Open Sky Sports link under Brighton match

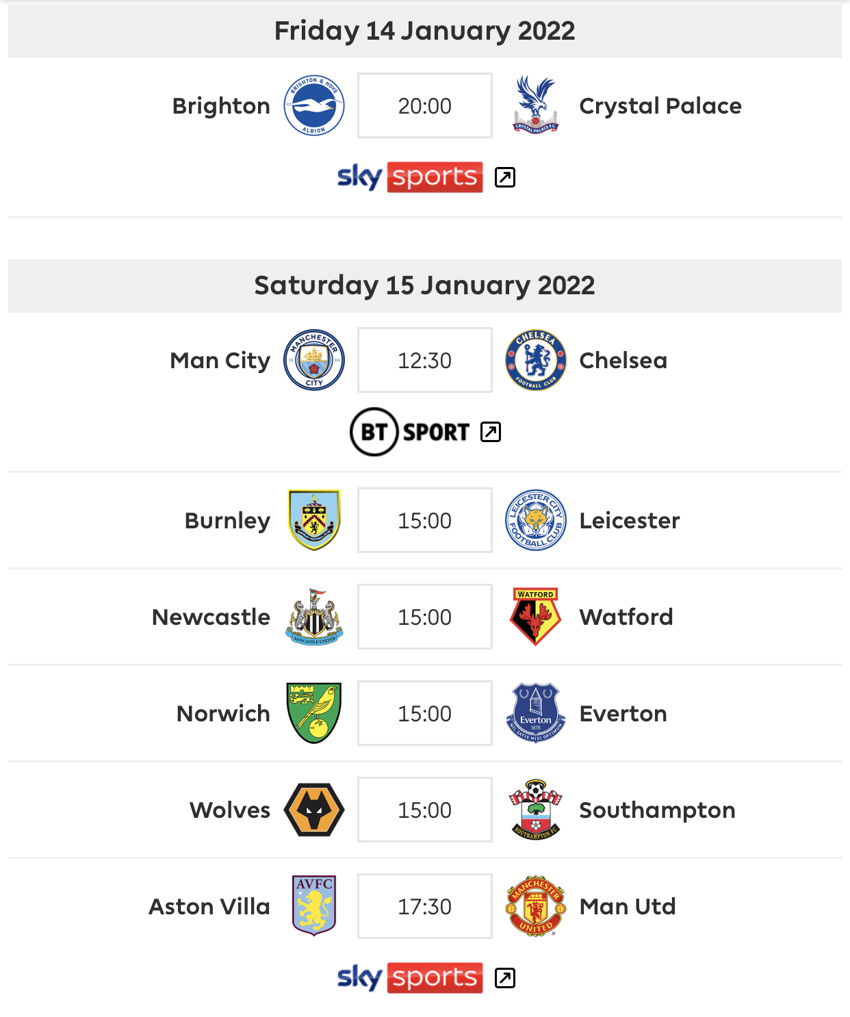(x=410, y=177)
